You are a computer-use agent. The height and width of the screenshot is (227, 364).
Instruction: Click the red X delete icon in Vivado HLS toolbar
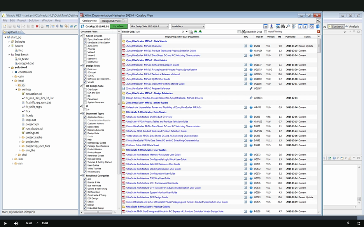pyautogui.click(x=37, y=26)
